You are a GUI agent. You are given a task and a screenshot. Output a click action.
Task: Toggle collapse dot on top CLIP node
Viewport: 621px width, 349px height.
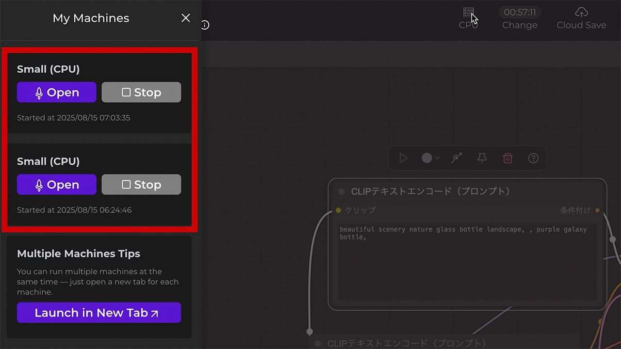(x=342, y=191)
